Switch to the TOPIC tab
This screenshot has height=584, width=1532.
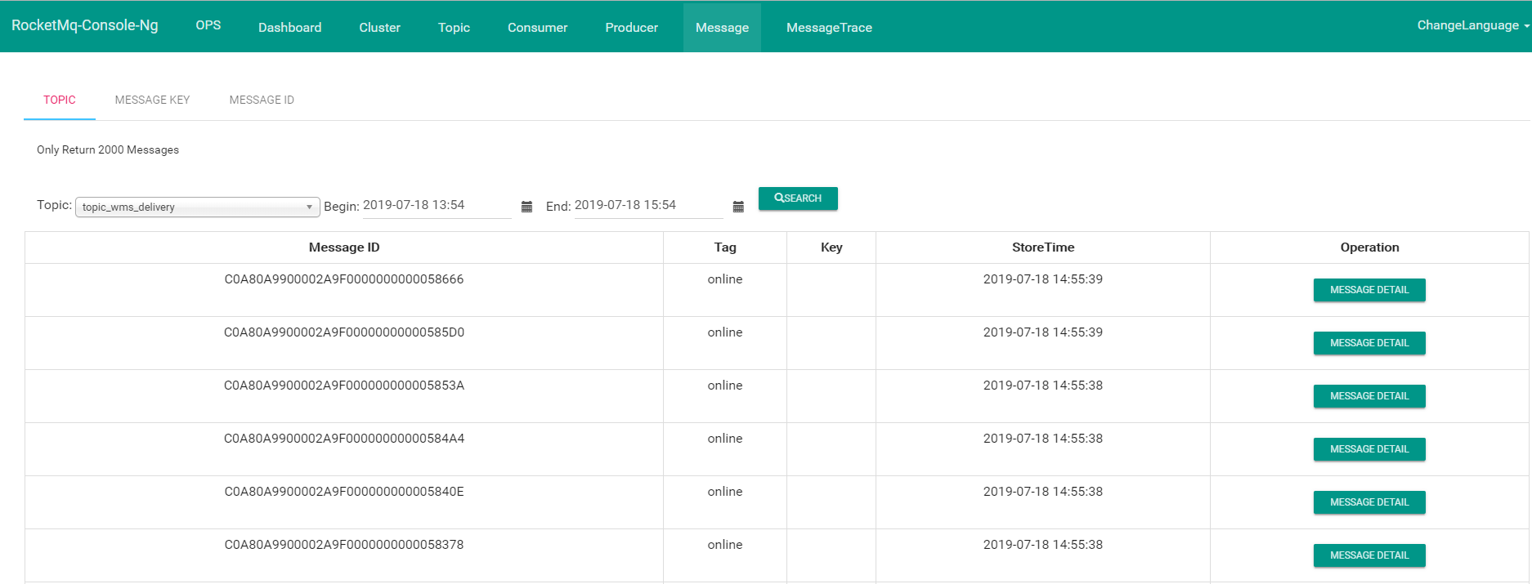tap(60, 100)
